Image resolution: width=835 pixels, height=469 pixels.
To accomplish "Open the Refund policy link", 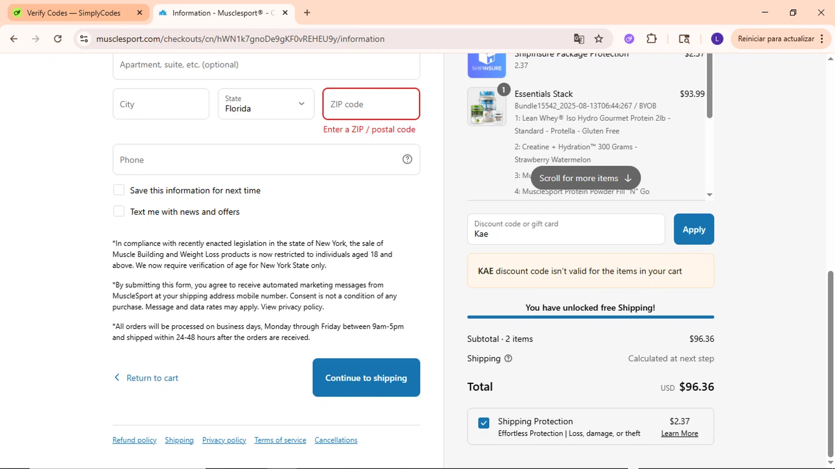I will point(135,440).
